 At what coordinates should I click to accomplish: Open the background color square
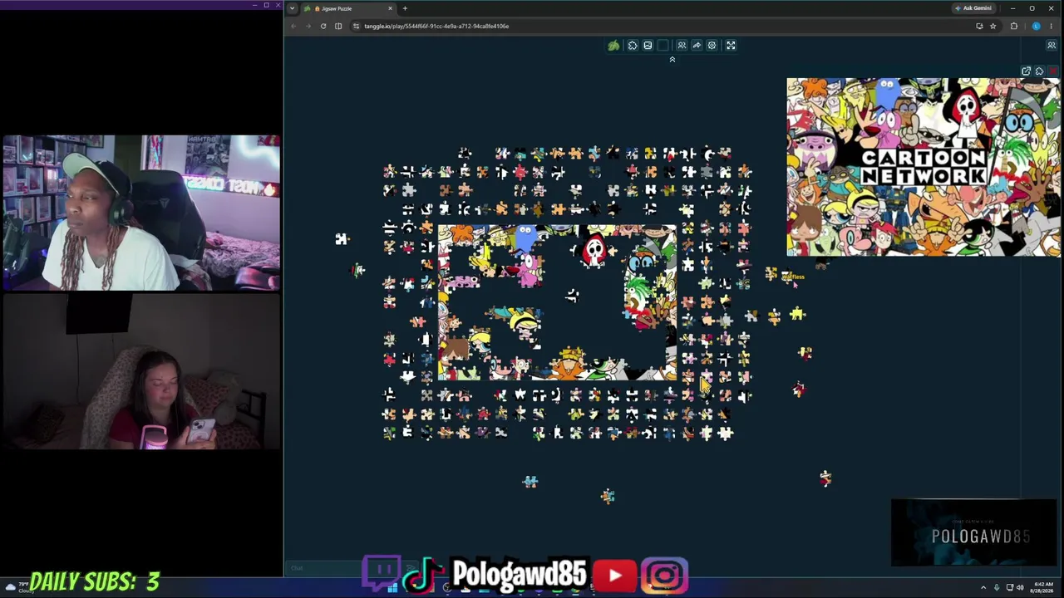pos(663,46)
